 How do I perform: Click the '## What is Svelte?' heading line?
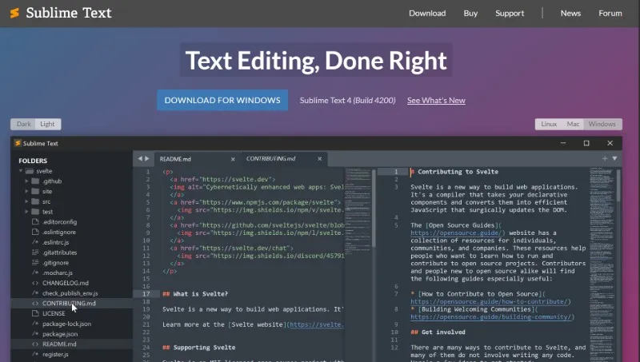pyautogui.click(x=195, y=294)
